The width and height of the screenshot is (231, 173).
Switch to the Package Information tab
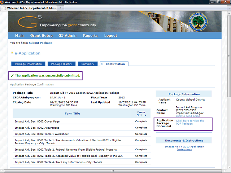pyautogui.click(x=29, y=64)
